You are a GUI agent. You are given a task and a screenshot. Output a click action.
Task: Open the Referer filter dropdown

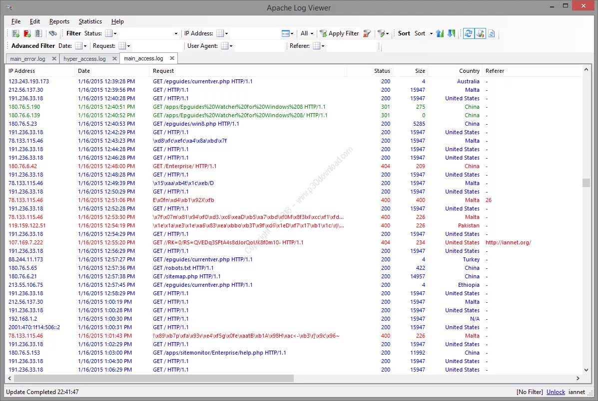click(318, 46)
